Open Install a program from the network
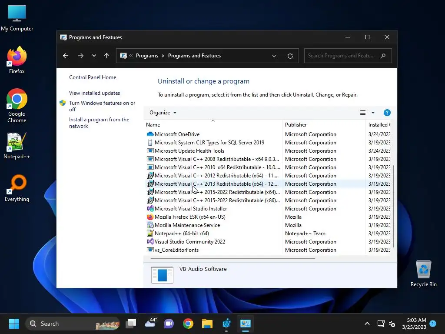445x334 pixels. click(99, 123)
